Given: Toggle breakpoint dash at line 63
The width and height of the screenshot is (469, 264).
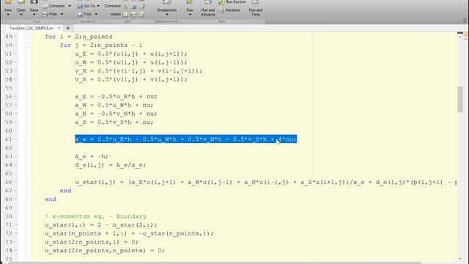Looking at the screenshot, I should click(15, 156).
